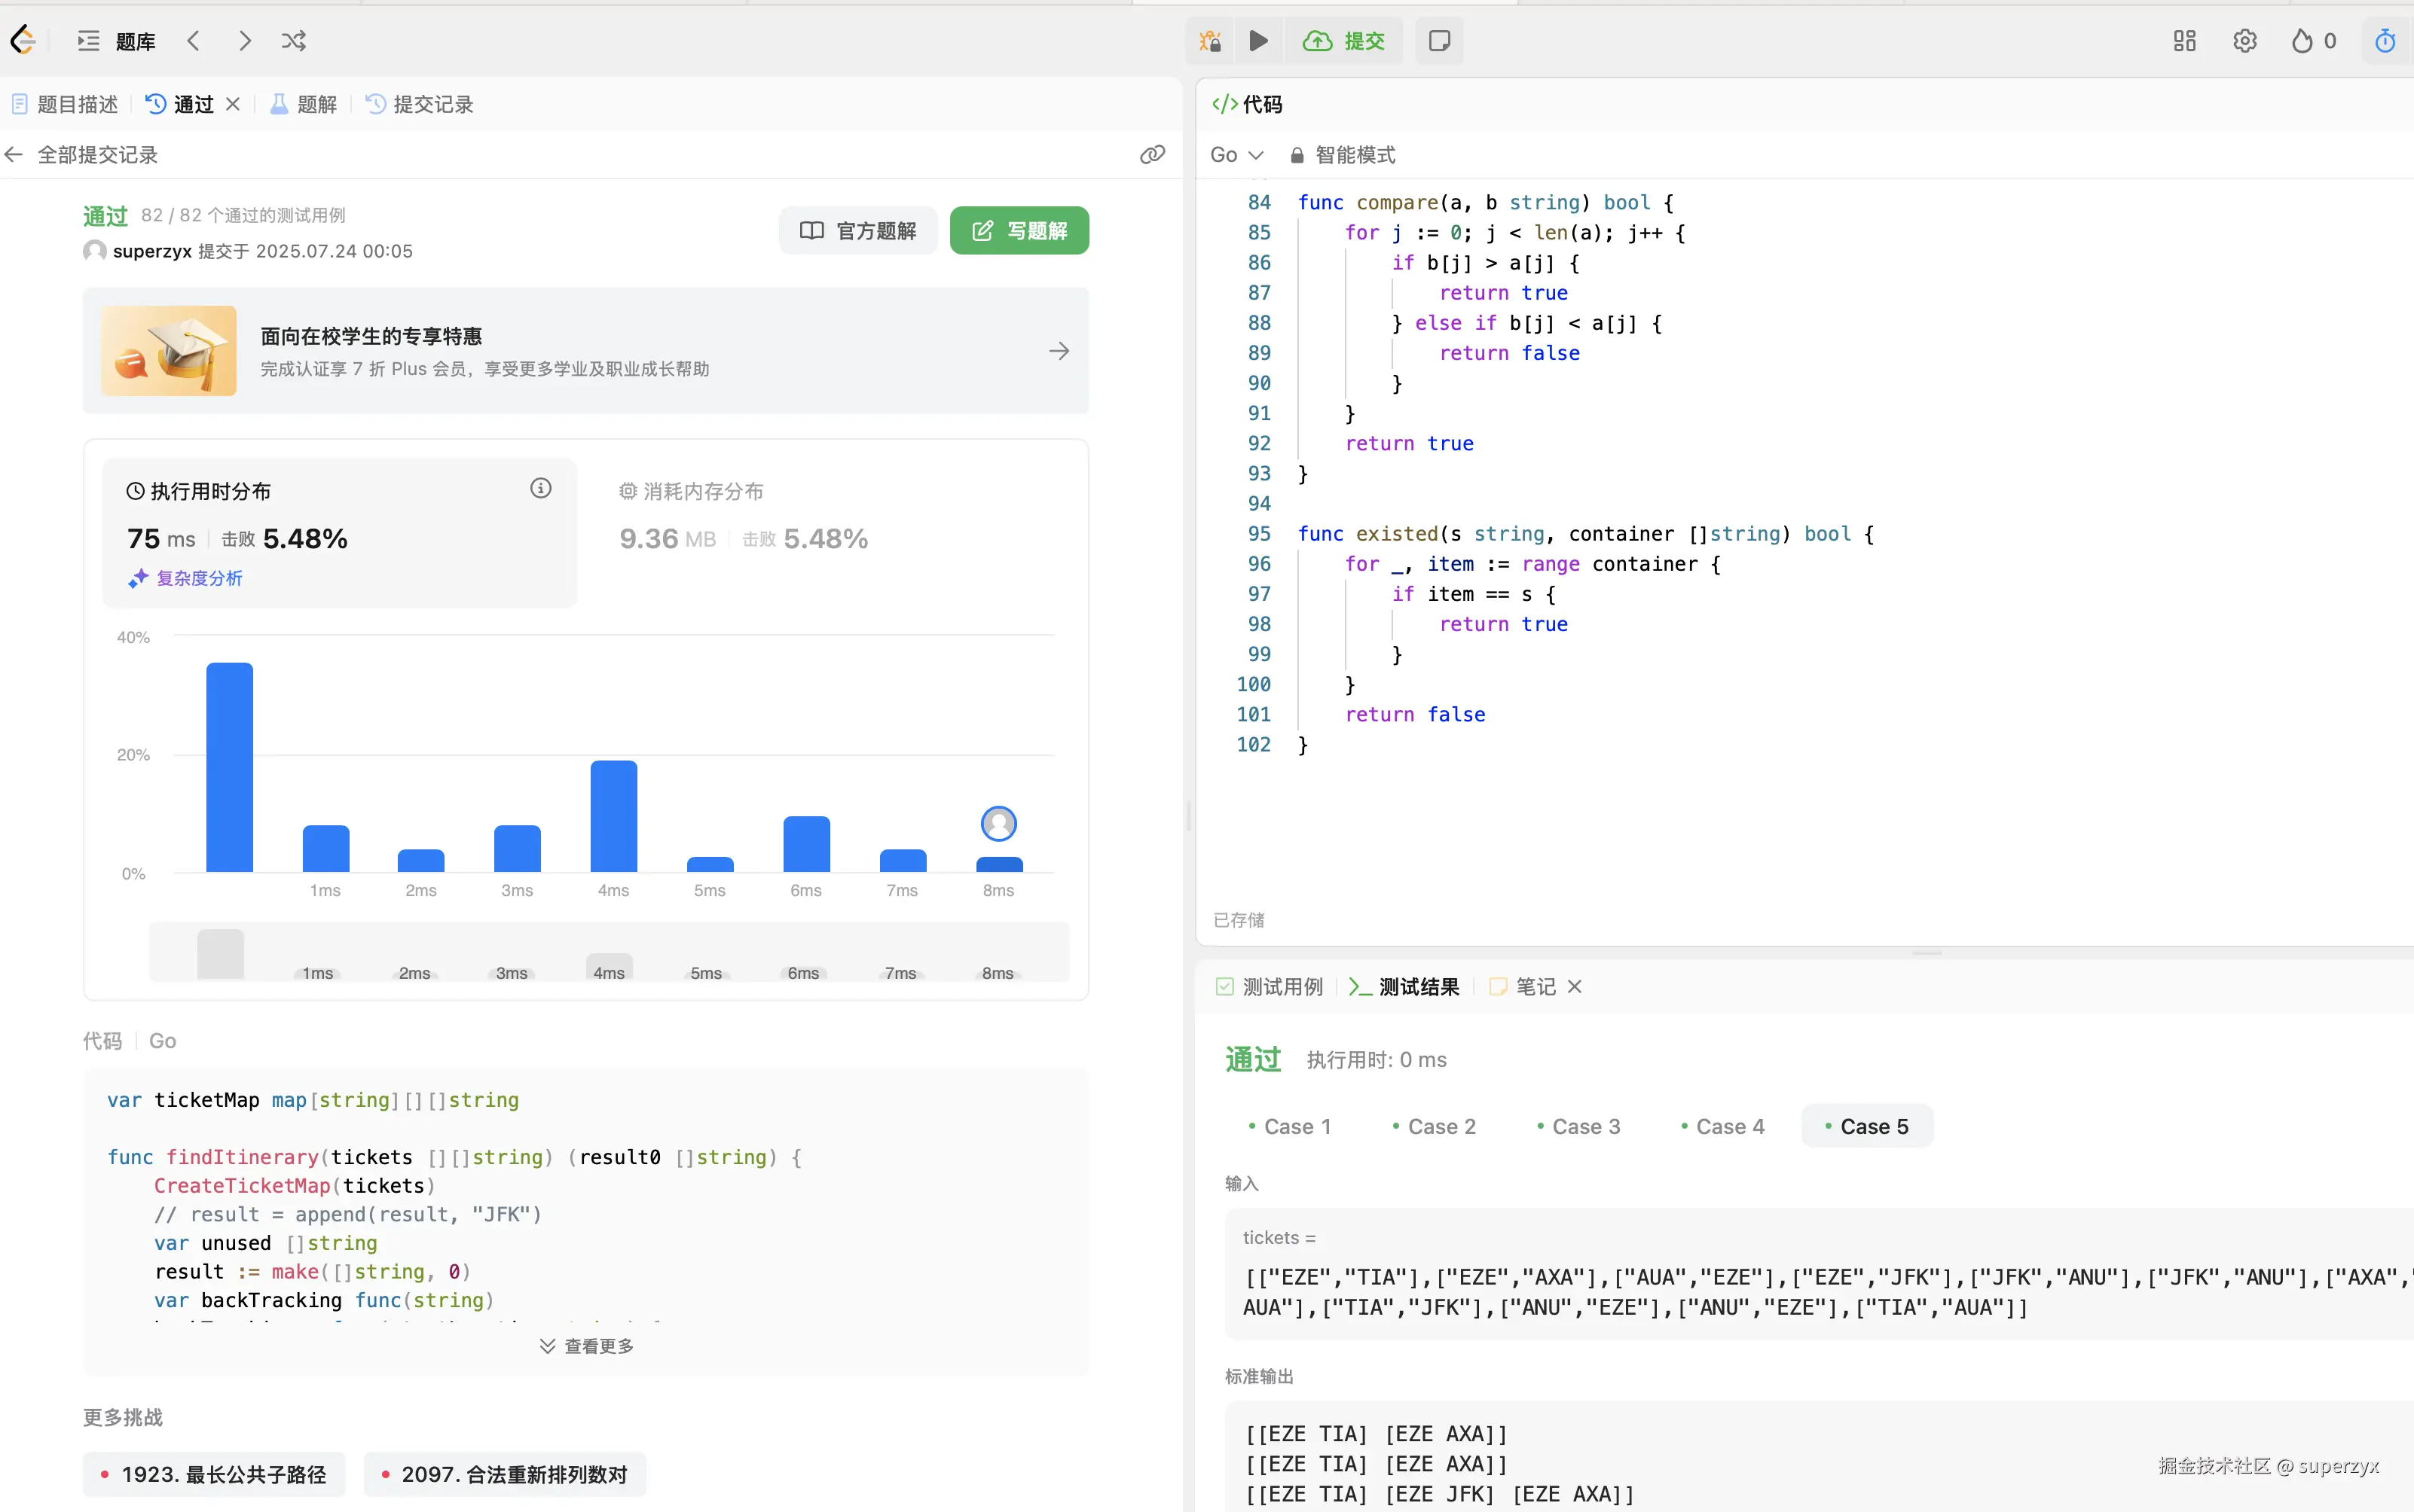Go back to 全部提交记录
2414x1512 pixels.
(81, 155)
